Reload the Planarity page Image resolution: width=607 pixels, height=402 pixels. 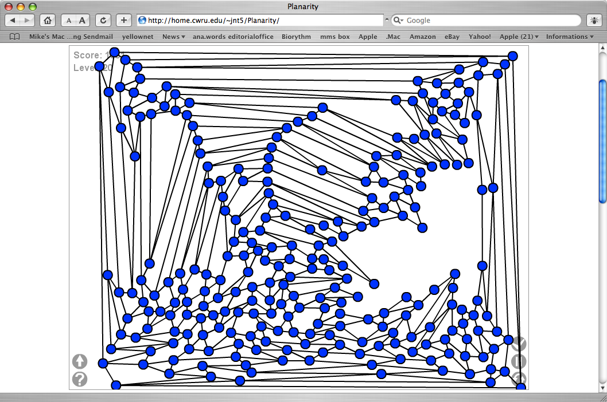click(103, 20)
